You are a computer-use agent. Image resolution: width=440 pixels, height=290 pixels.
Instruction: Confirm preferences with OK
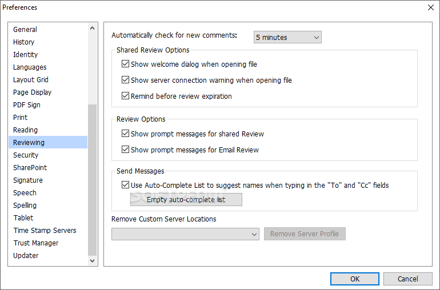coord(355,279)
